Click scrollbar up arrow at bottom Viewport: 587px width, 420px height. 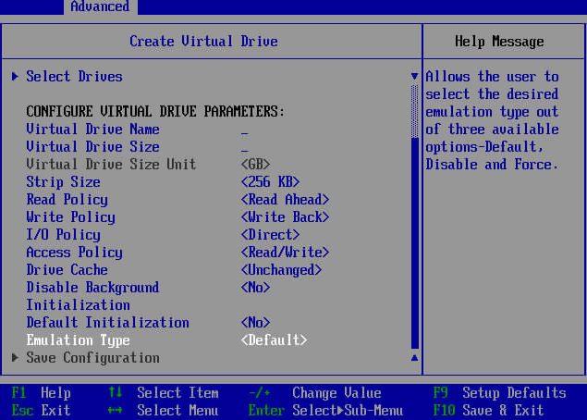point(414,358)
